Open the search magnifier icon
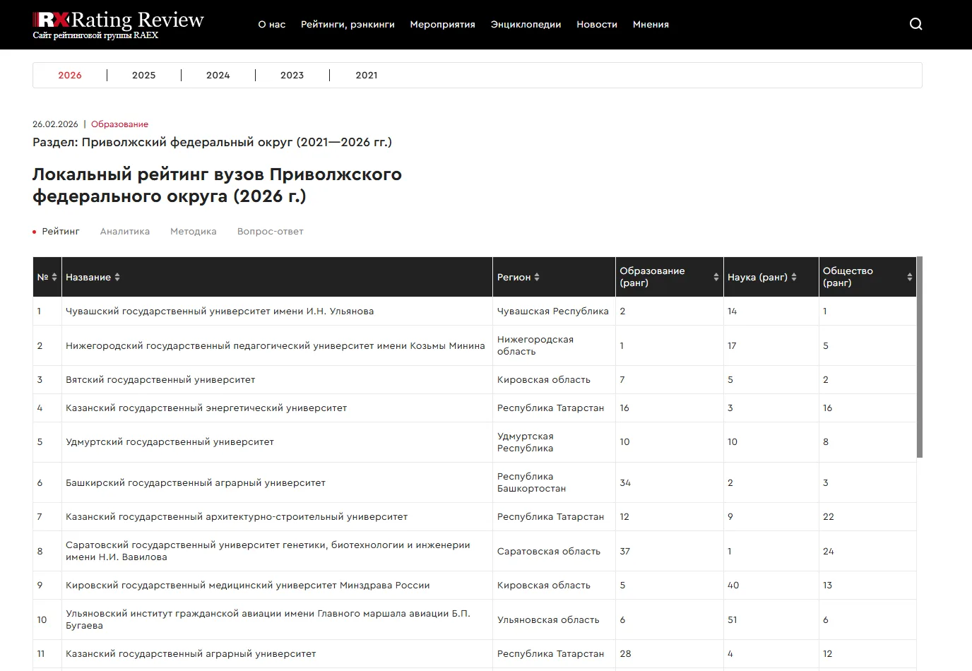Image resolution: width=972 pixels, height=671 pixels. click(915, 24)
